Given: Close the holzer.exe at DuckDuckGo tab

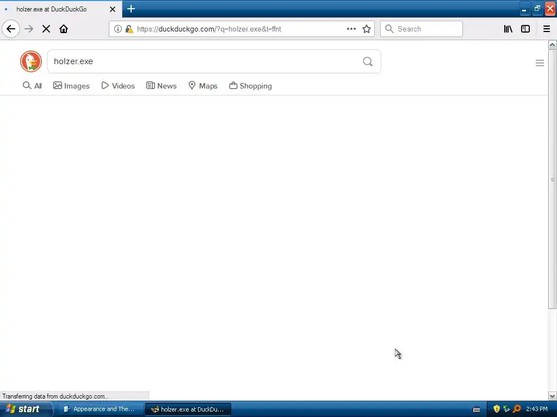Looking at the screenshot, I should point(113,9).
